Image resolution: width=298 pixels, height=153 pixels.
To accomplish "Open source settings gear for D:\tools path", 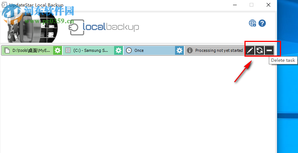I will click(58, 50).
